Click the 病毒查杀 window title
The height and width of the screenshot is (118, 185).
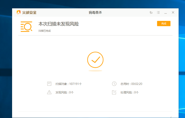(x=95, y=13)
